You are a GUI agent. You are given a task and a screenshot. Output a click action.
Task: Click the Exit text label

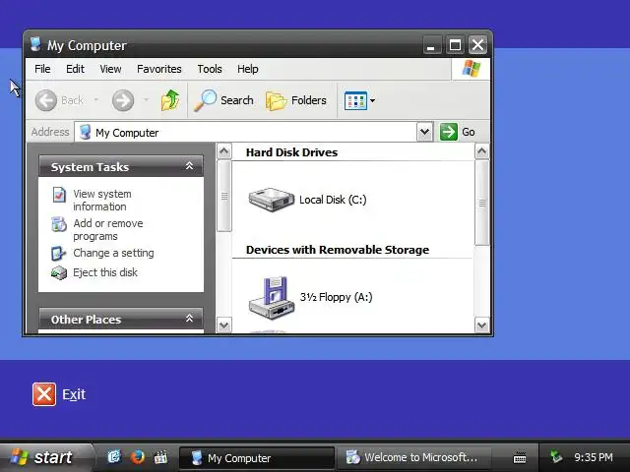click(x=74, y=394)
